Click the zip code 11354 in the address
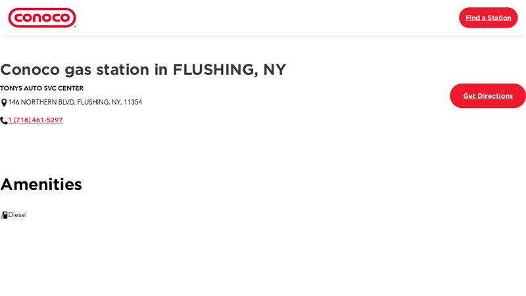 [133, 103]
